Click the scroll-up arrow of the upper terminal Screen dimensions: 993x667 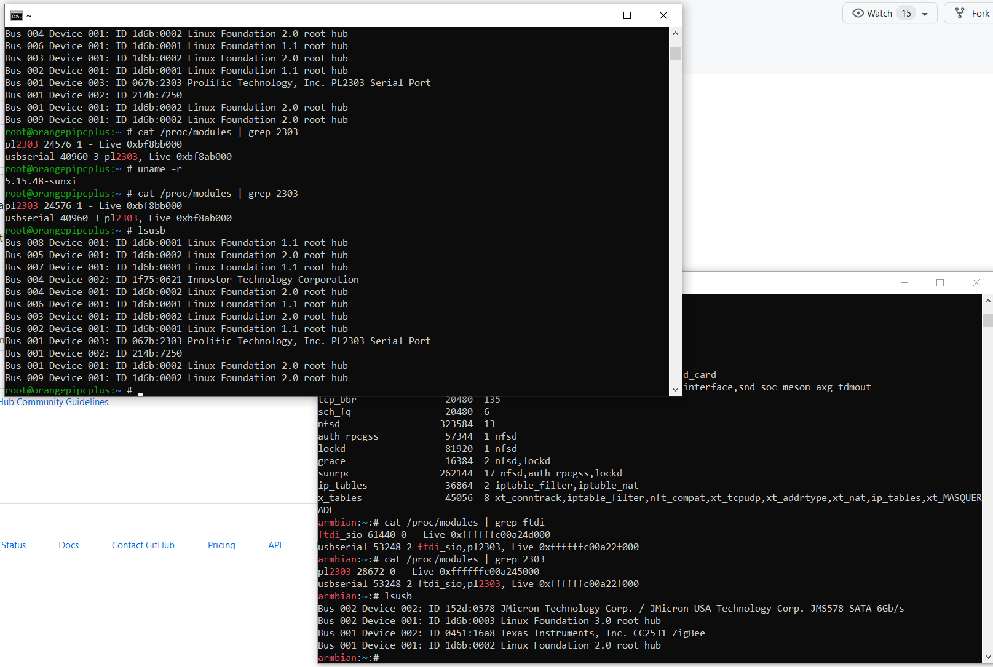(x=675, y=33)
